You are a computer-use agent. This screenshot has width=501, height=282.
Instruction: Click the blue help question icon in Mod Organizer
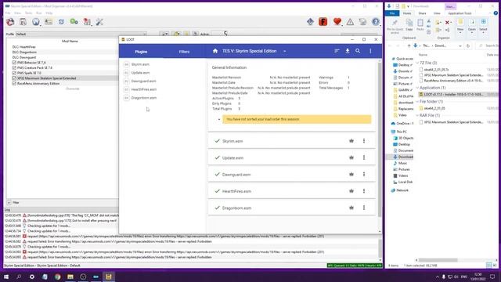tap(376, 22)
